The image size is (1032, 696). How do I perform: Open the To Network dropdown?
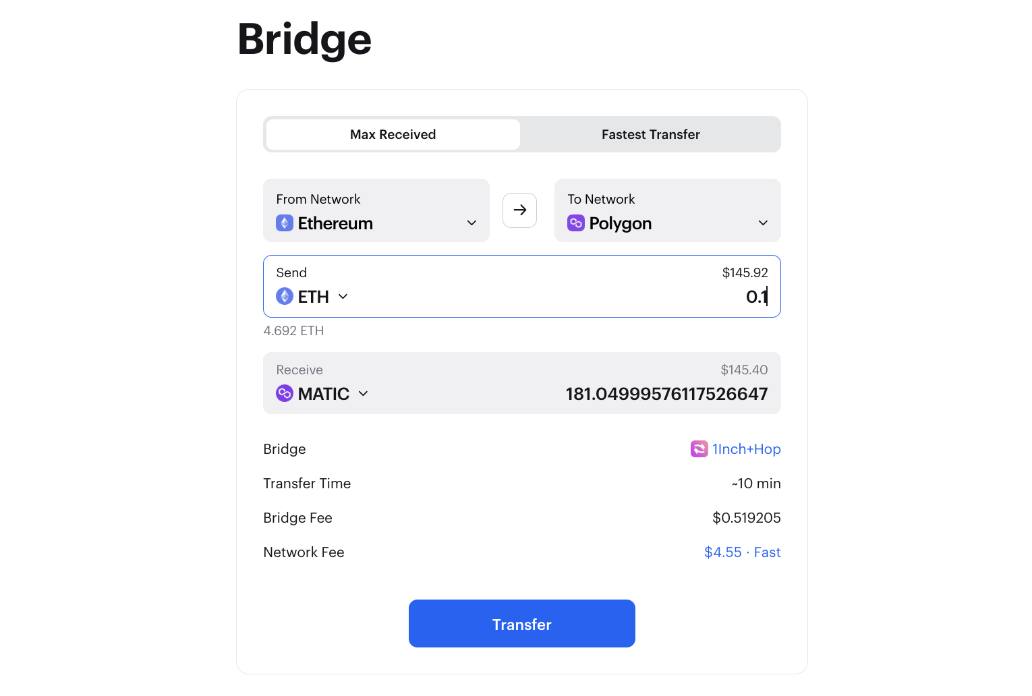point(762,223)
